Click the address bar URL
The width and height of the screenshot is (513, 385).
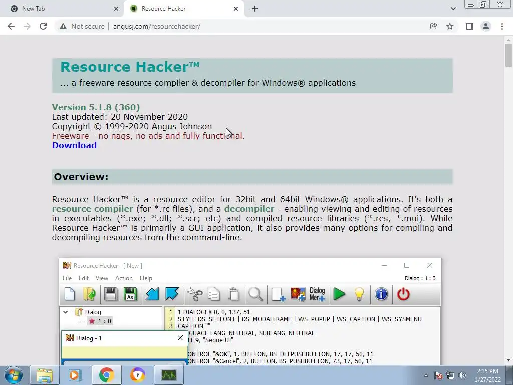(157, 26)
